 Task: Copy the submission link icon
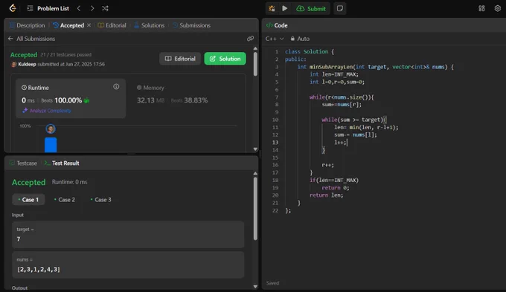pyautogui.click(x=250, y=39)
